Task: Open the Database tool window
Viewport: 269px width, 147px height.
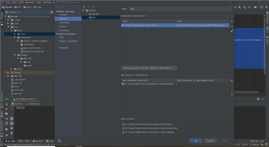Action: (x=267, y=17)
